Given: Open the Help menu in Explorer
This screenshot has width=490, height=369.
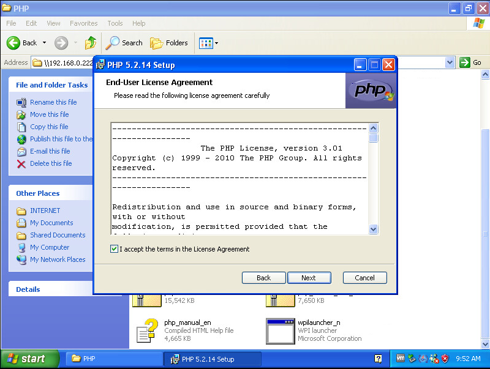Looking at the screenshot, I should pyautogui.click(x=139, y=23).
